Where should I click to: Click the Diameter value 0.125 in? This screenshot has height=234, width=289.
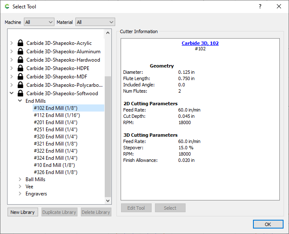pos(186,72)
